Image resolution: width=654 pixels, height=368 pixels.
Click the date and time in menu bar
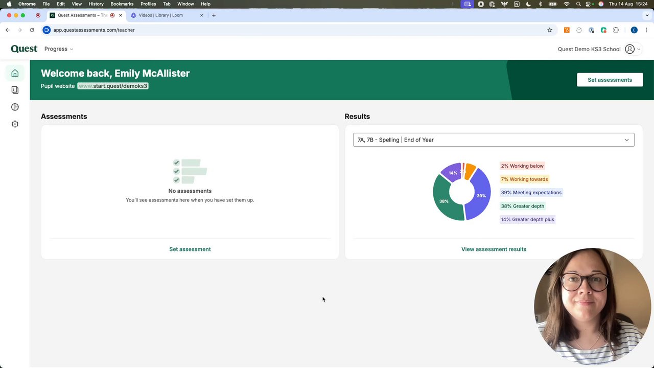click(x=628, y=4)
